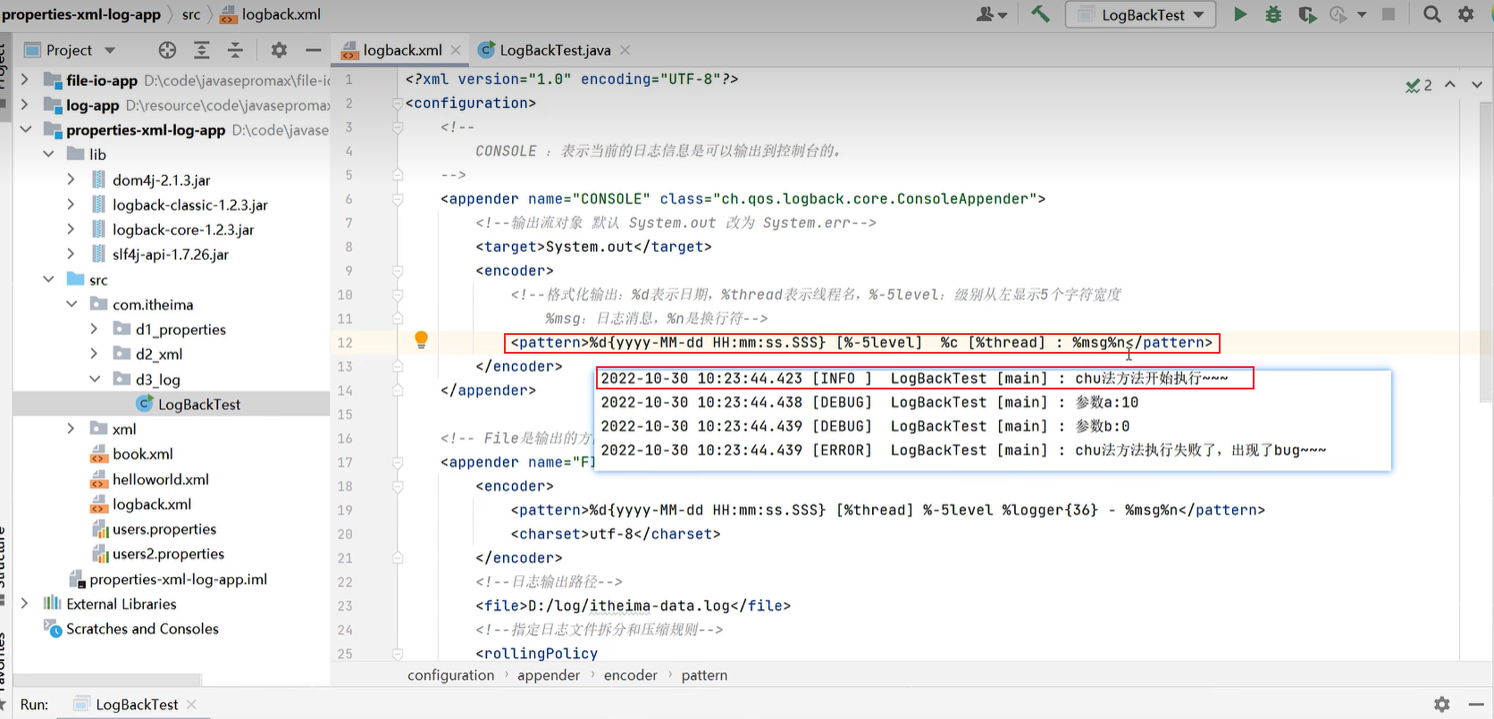Image resolution: width=1494 pixels, height=719 pixels.
Task: Click the src breadcrumb in navigation bar
Action: (191, 14)
